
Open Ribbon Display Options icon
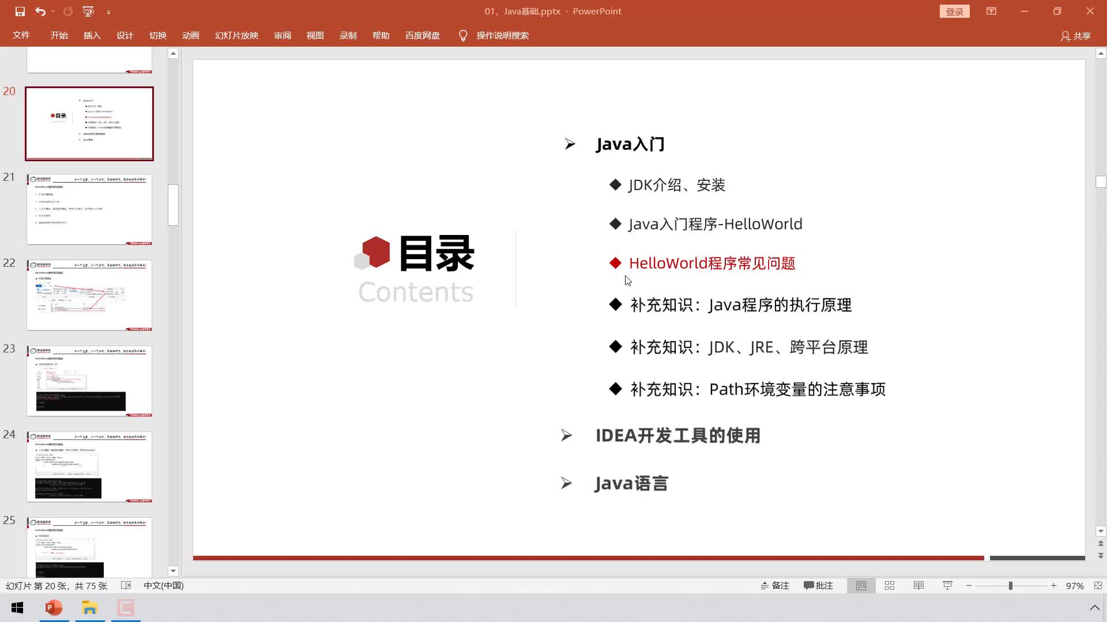(992, 11)
